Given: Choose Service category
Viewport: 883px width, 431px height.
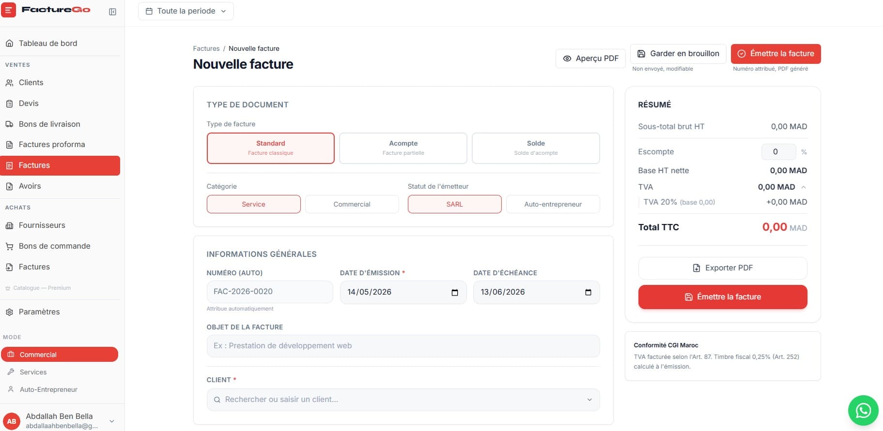Looking at the screenshot, I should pos(254,204).
